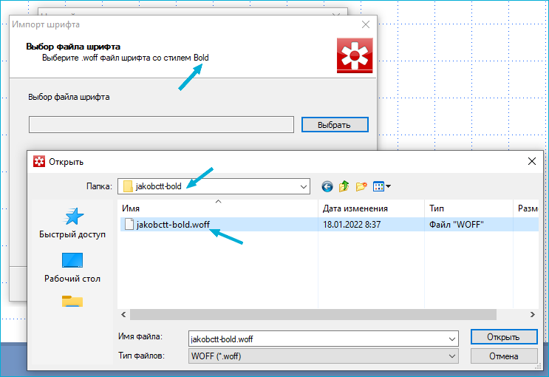This screenshot has height=377, width=549.
Task: Sort by Дата изменения column header
Action: pos(371,208)
